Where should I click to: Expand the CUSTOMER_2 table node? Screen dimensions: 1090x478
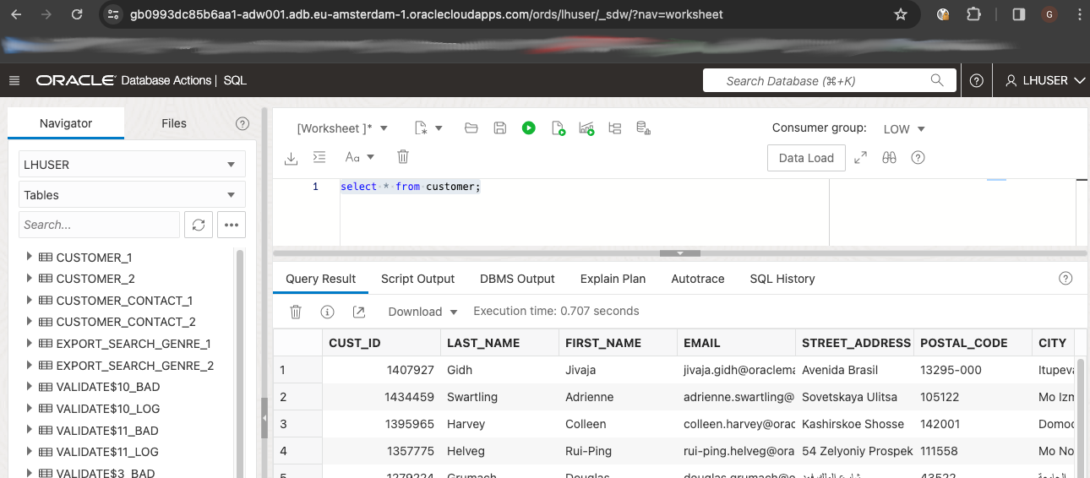click(x=30, y=278)
